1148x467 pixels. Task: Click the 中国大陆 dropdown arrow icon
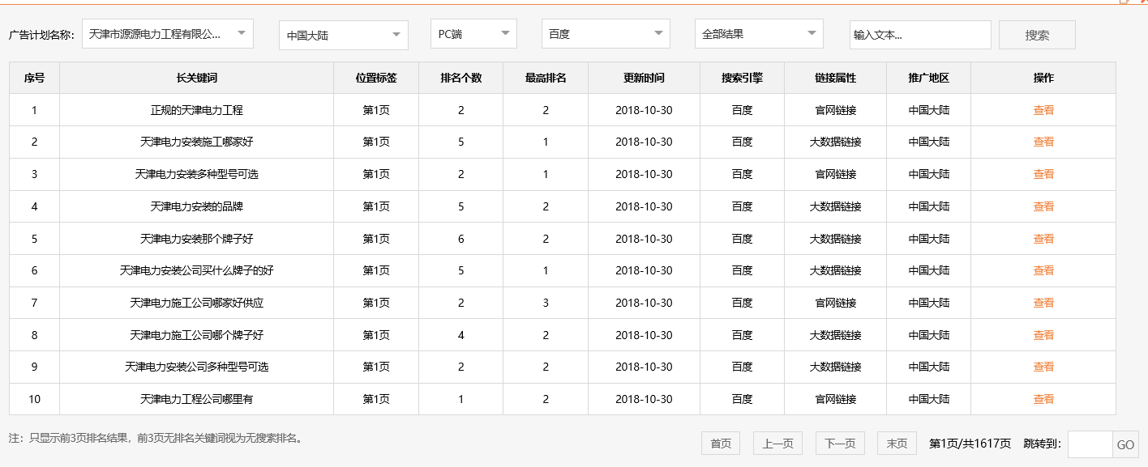click(396, 34)
